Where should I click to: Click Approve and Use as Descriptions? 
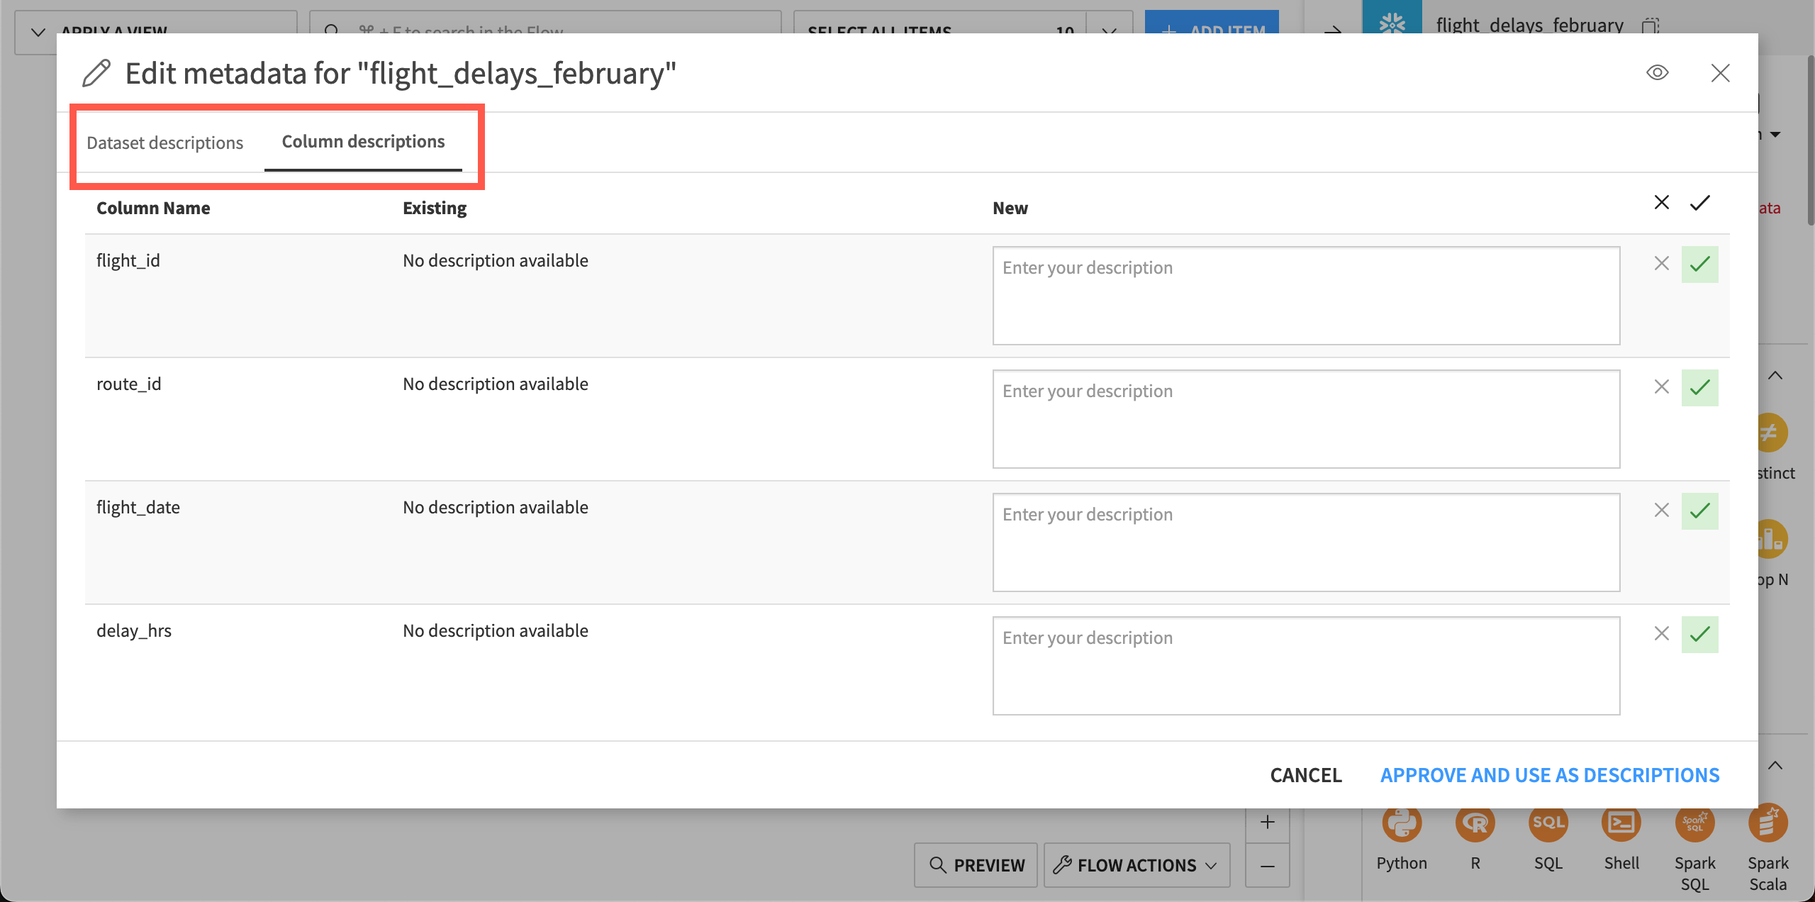(x=1549, y=774)
